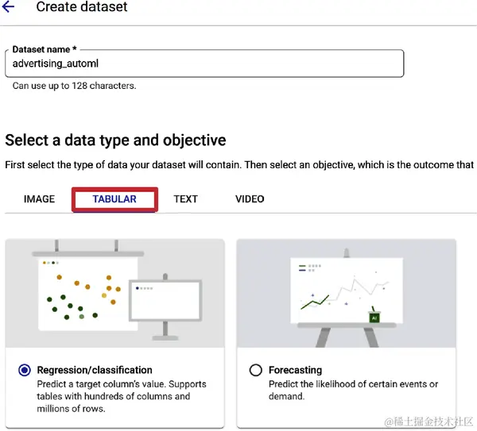Select the Regression/classification radio button
Screen dimensions: 477x431
(25, 370)
